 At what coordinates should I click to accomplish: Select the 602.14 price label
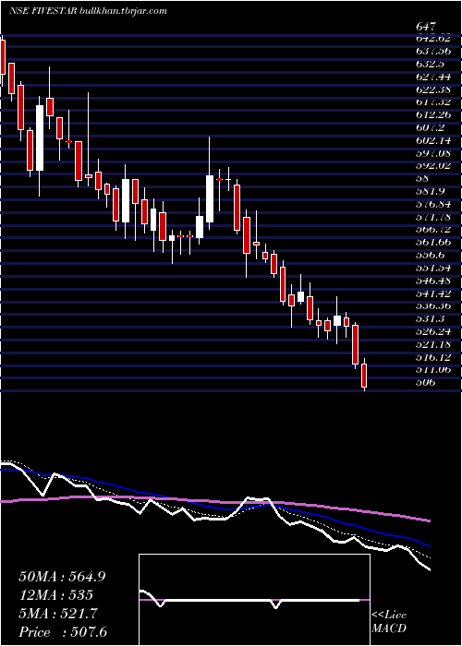point(433,140)
